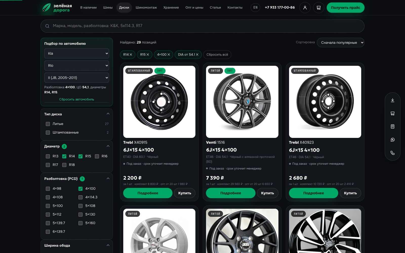Viewport: 405px width, 253px height.
Task: Collapse the Диаметр filter section
Action: pyautogui.click(x=108, y=146)
